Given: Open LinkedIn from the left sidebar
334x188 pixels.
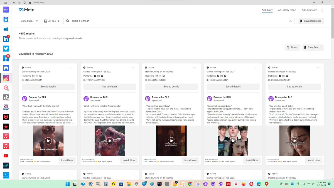Looking at the screenshot, I should [x=6, y=39].
